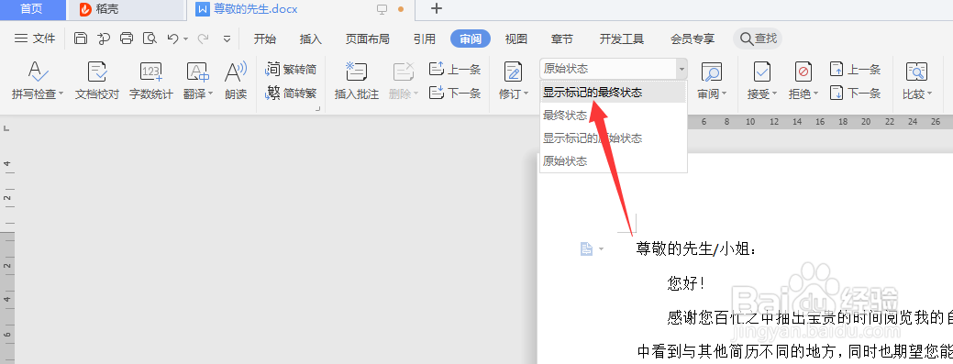Image resolution: width=953 pixels, height=364 pixels.
Task: Select the 尊敬的先生.docx document tab
Action: [255, 9]
